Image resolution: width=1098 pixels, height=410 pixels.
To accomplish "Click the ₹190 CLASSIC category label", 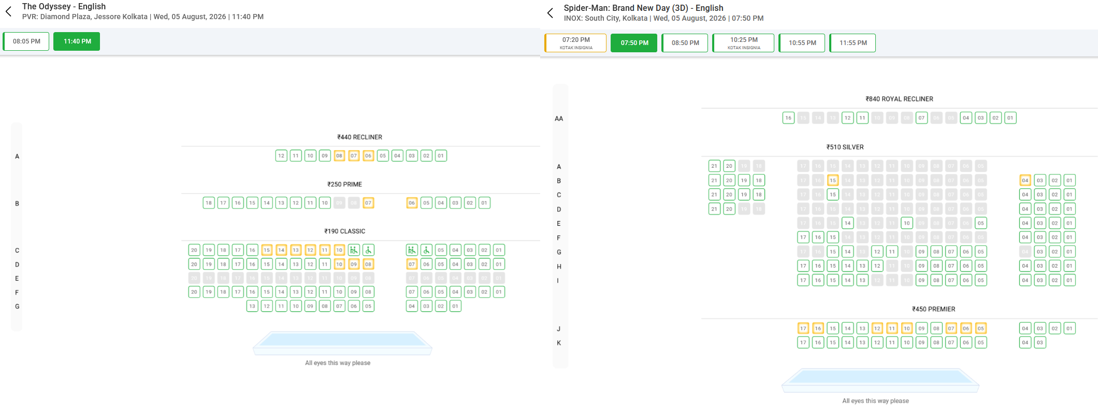I will coord(344,231).
